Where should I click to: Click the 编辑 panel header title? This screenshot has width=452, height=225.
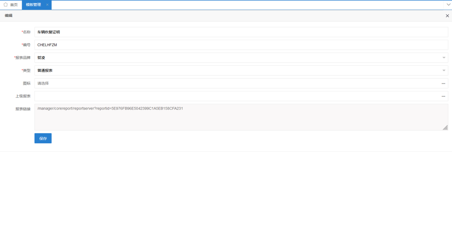click(9, 16)
